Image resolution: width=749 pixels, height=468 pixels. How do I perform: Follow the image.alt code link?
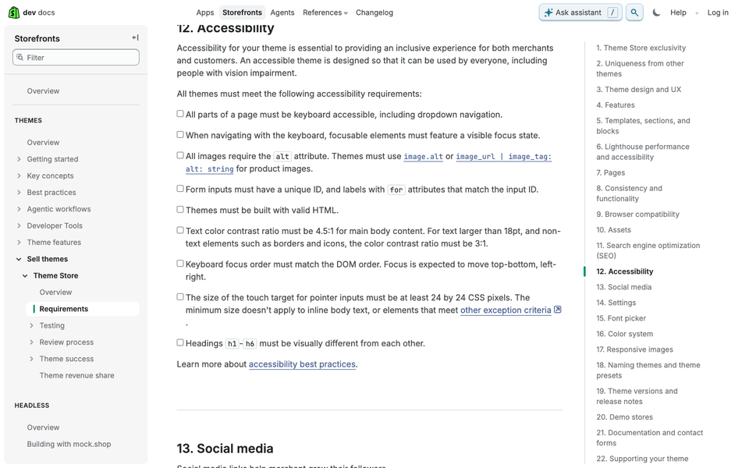pos(423,157)
